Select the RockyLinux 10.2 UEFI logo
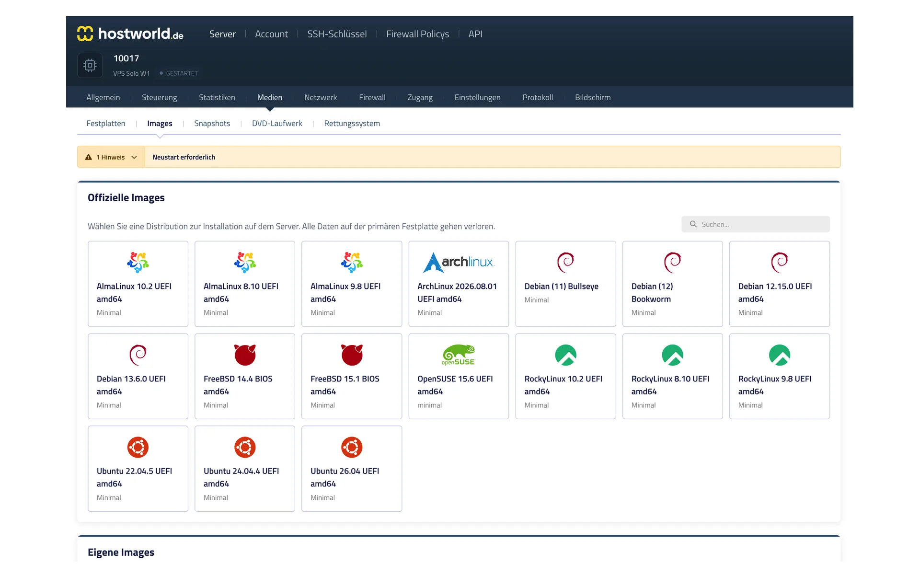The width and height of the screenshot is (920, 575). pyautogui.click(x=565, y=355)
